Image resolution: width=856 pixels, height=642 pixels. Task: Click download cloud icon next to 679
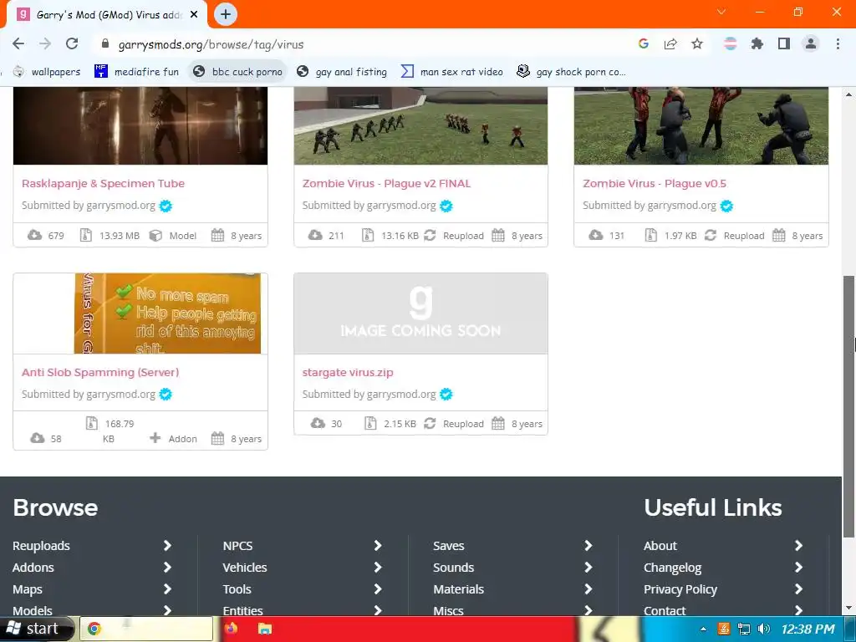[34, 235]
